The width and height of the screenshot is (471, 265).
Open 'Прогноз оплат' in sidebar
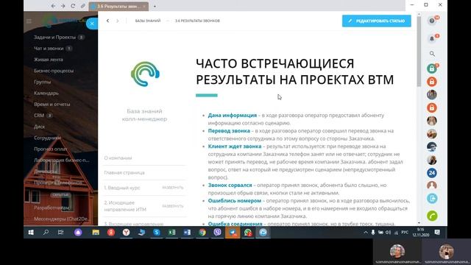51,149
